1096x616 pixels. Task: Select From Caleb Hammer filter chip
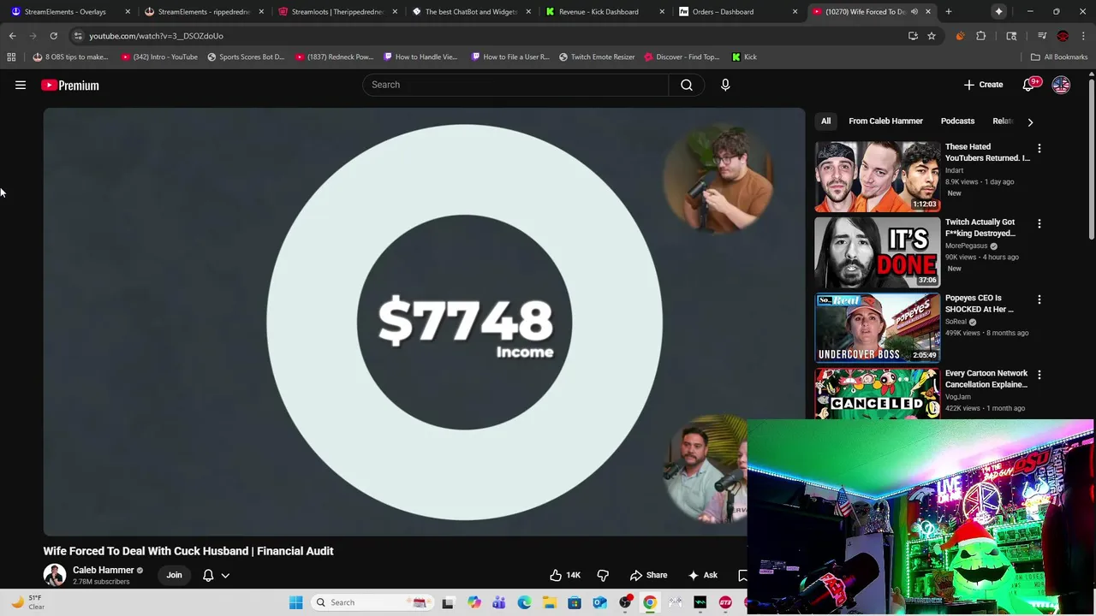point(885,121)
